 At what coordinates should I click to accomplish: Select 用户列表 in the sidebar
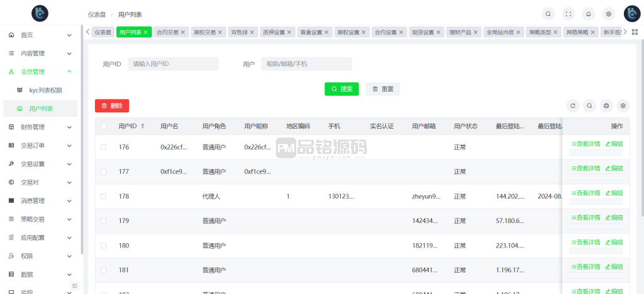[40, 109]
